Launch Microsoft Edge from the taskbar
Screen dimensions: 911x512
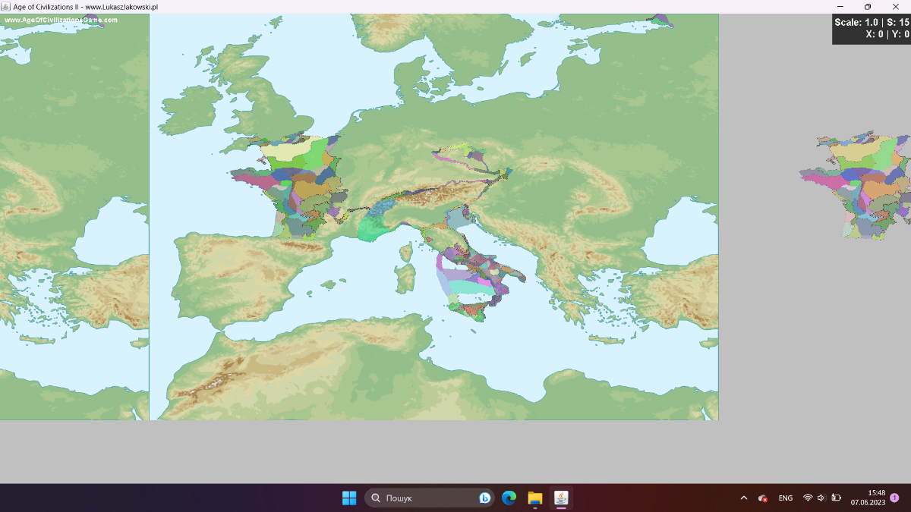click(x=509, y=498)
